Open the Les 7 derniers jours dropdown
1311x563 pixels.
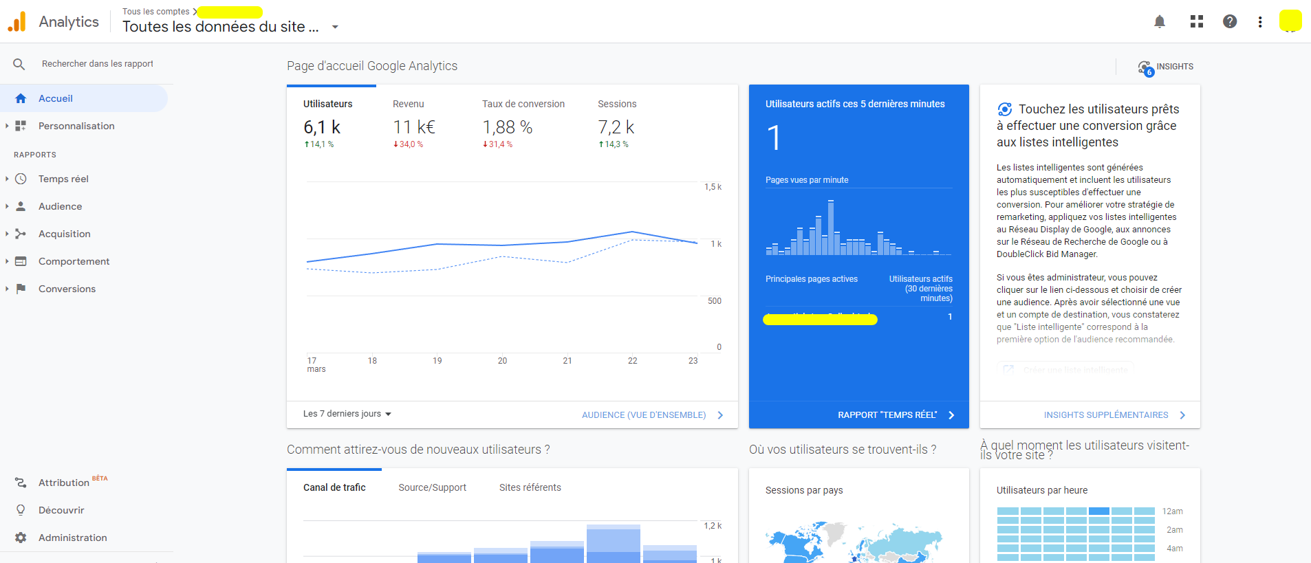[x=347, y=414]
